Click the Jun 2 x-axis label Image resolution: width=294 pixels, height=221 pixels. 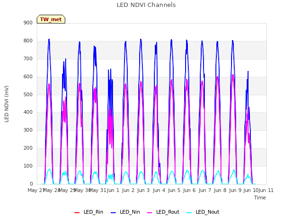128,190
